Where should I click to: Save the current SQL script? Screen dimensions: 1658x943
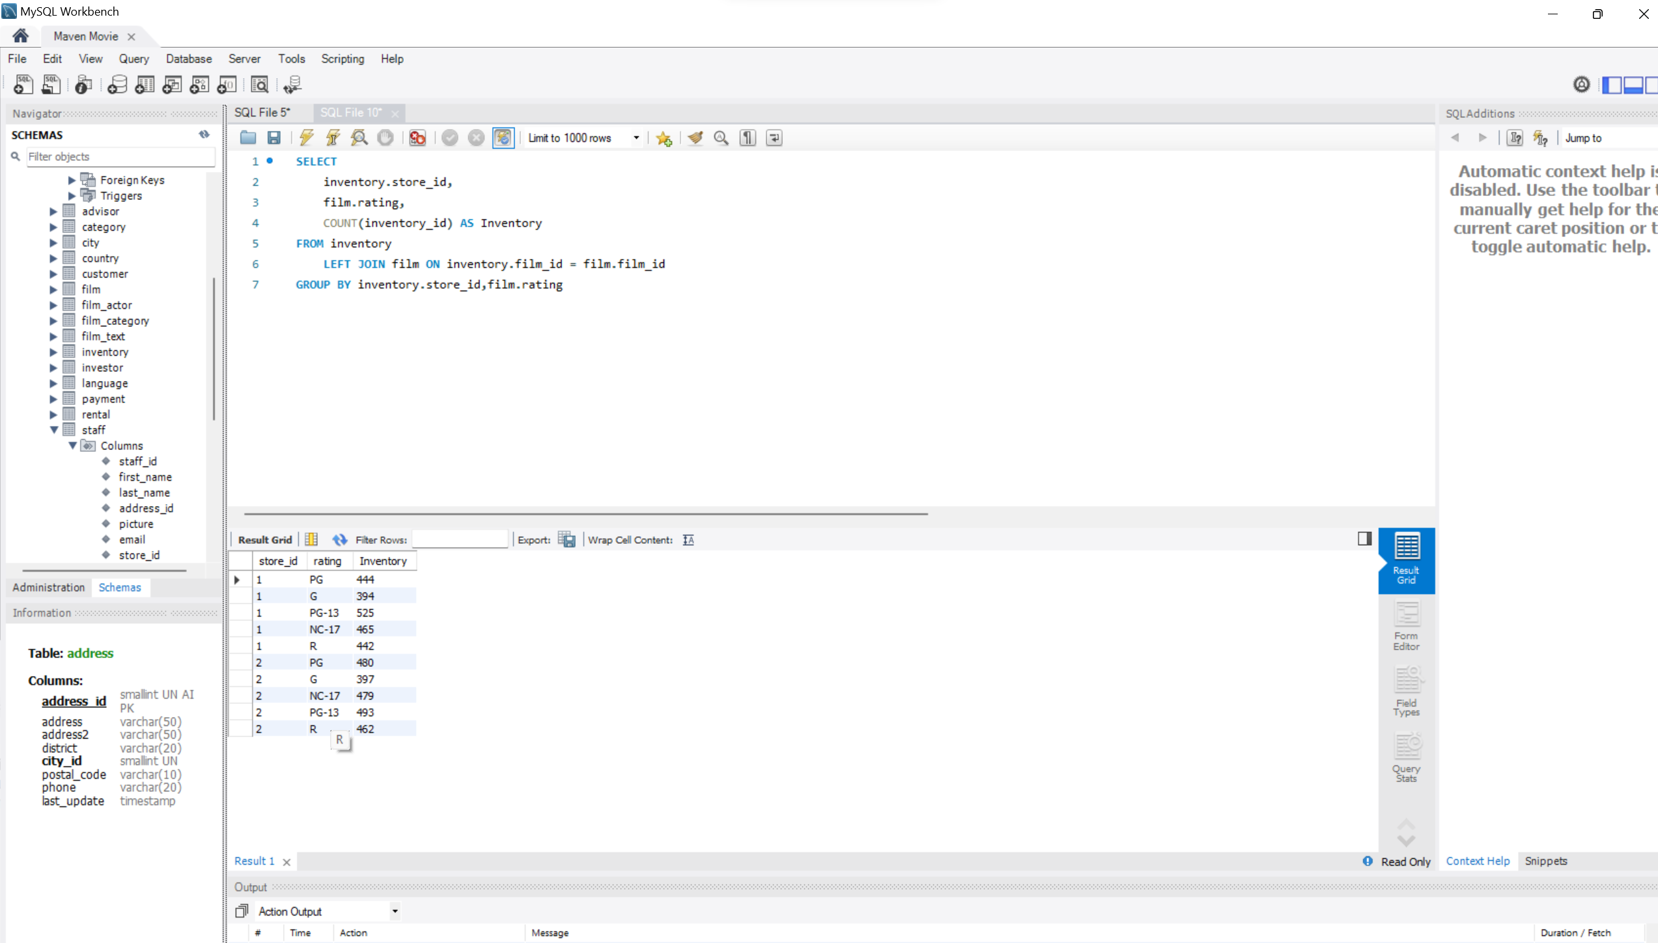274,137
